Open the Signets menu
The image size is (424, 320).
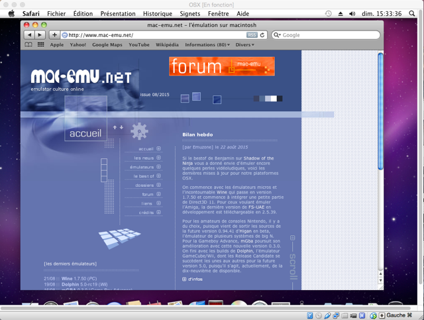[x=190, y=13]
